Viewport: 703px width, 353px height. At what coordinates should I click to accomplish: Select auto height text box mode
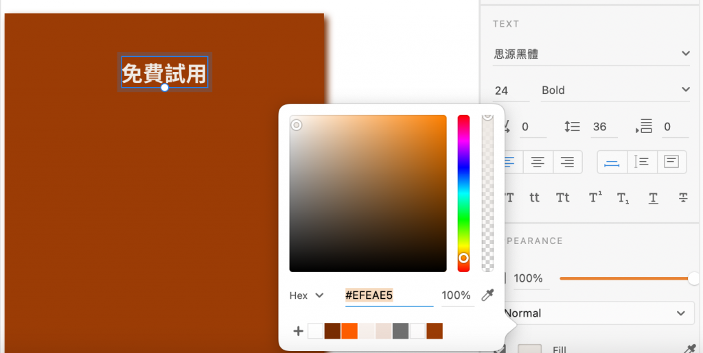tap(642, 162)
